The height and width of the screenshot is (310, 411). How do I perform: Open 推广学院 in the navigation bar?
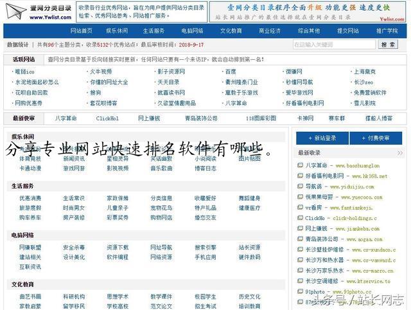[387, 31]
